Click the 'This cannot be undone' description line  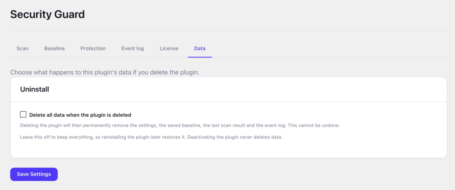click(180, 126)
